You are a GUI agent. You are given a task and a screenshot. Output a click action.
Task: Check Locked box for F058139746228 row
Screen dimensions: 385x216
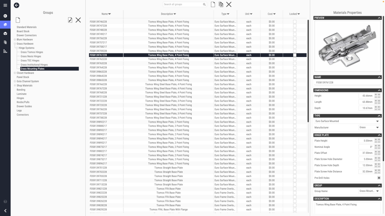click(x=294, y=22)
